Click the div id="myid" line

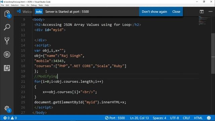(50, 30)
